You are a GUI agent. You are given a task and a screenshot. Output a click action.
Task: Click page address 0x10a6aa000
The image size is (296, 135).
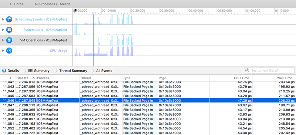tap(170, 119)
